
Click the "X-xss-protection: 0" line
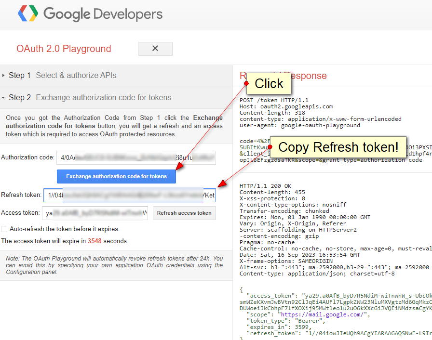coord(272,198)
